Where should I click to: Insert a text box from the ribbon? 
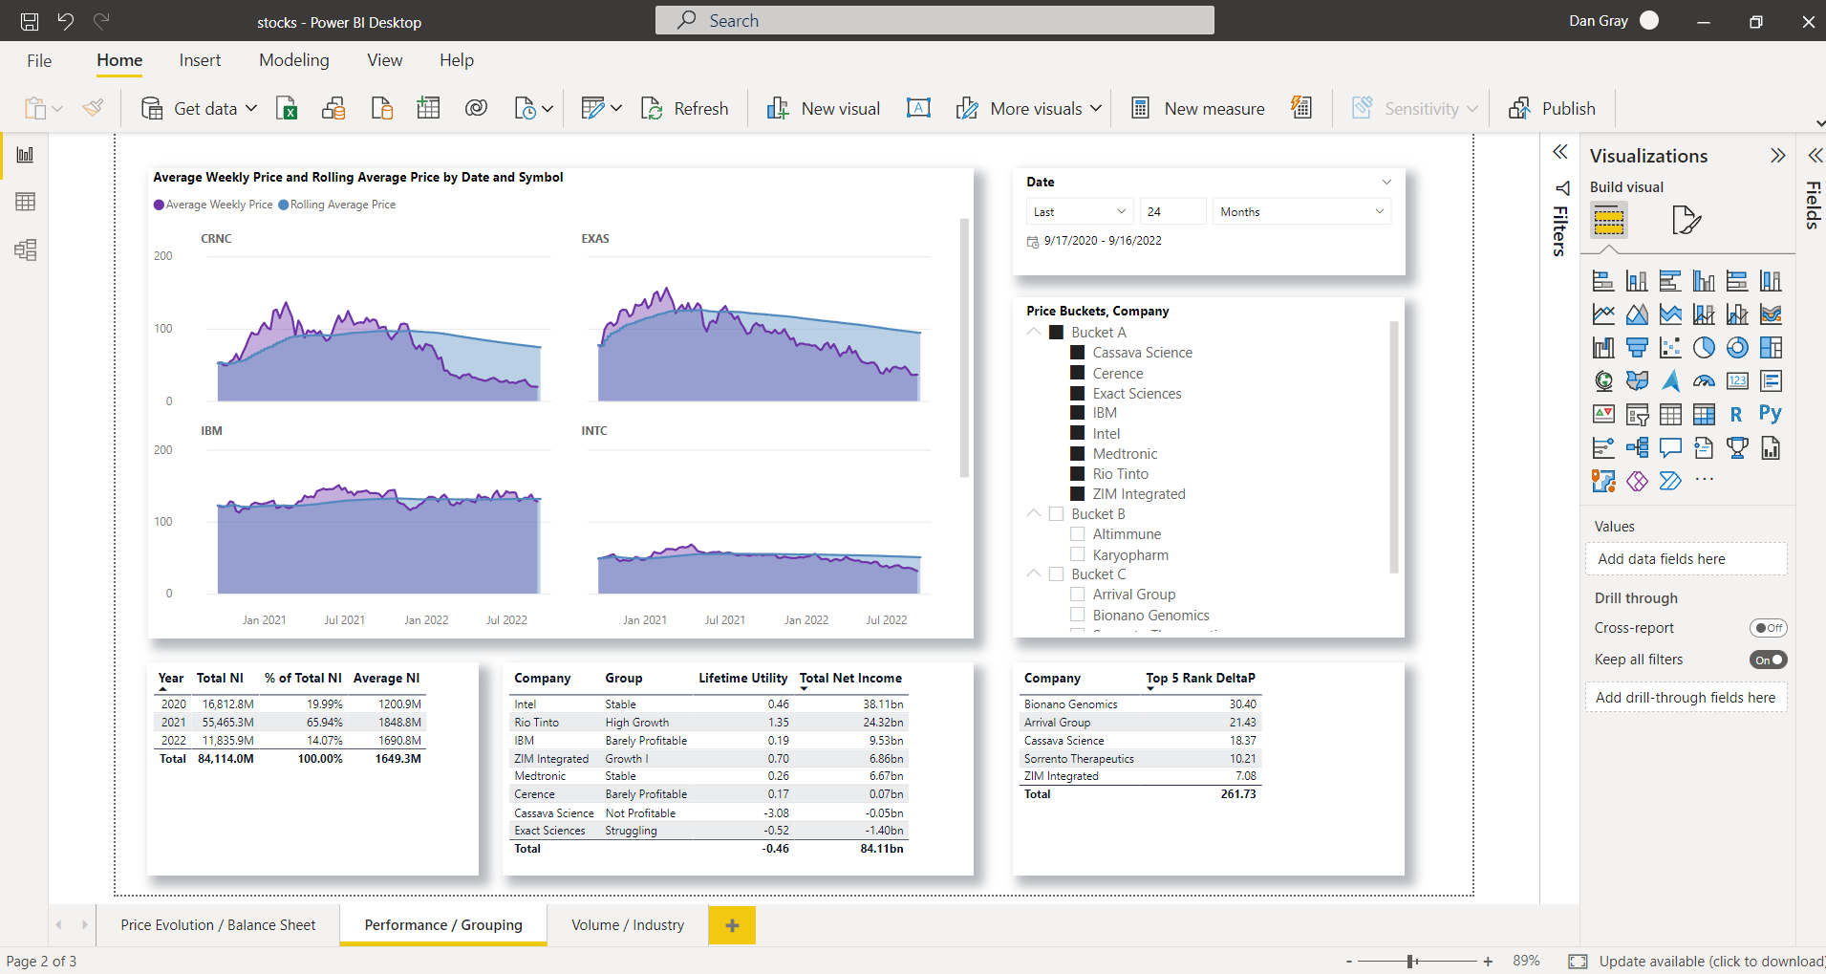(918, 108)
